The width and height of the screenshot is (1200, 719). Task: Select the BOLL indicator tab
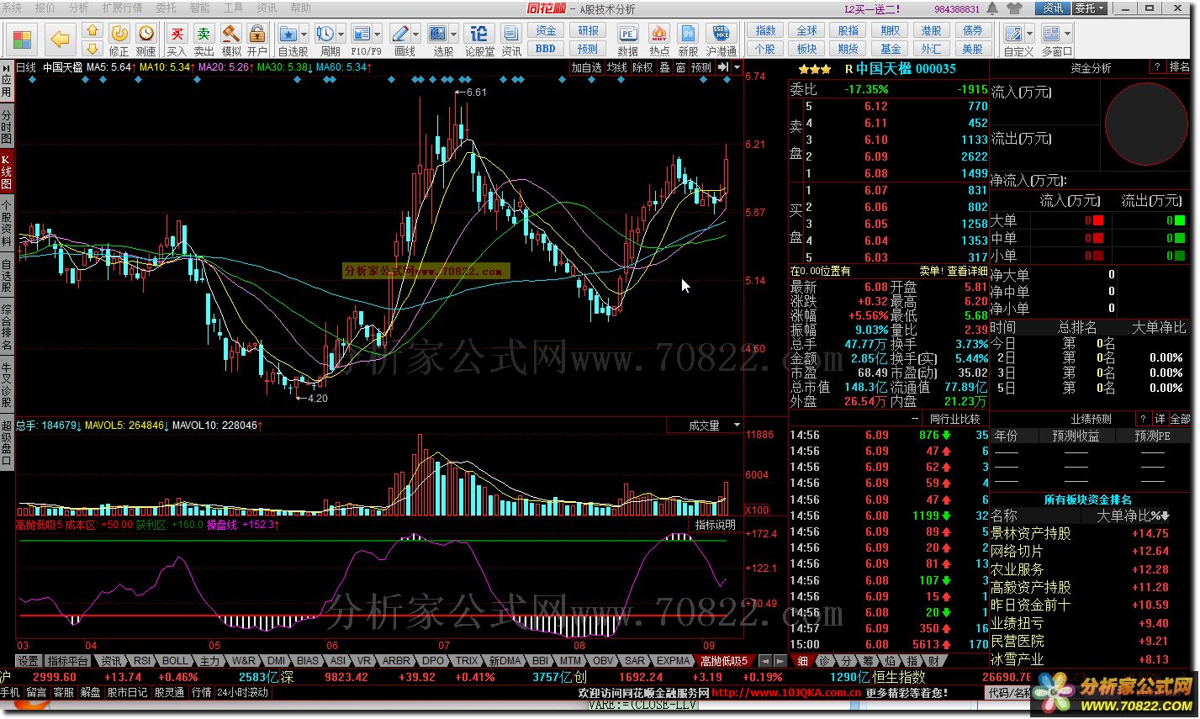(175, 661)
